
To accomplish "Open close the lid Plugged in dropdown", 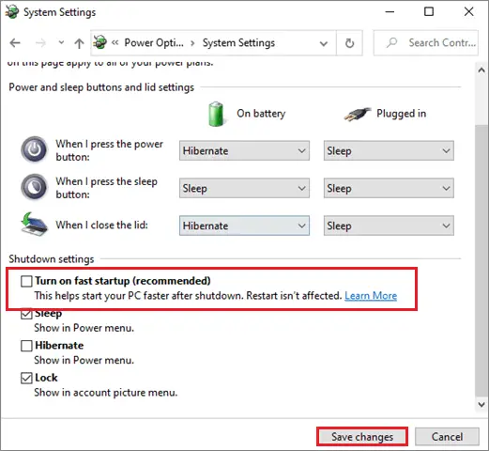I will click(389, 225).
